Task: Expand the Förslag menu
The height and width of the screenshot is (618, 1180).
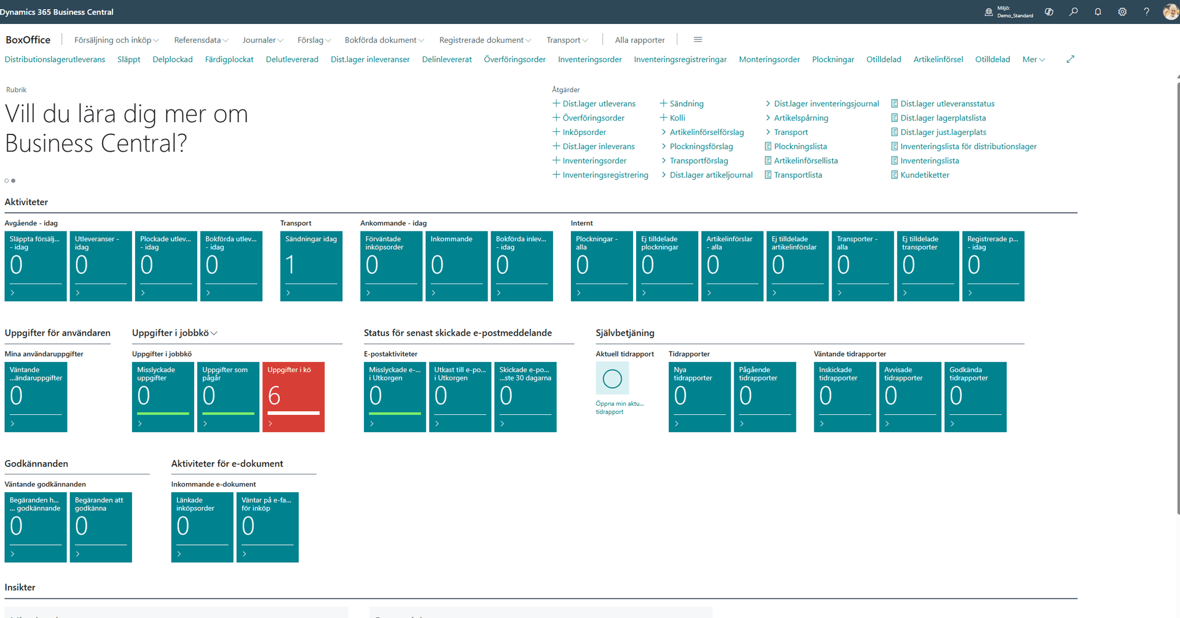Action: point(315,40)
